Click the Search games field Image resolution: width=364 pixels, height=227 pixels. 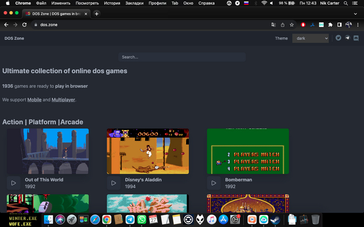(182, 57)
